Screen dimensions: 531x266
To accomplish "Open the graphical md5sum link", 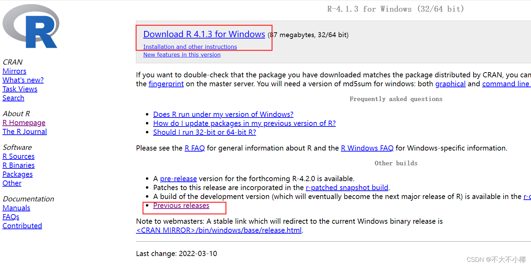I will (450, 84).
